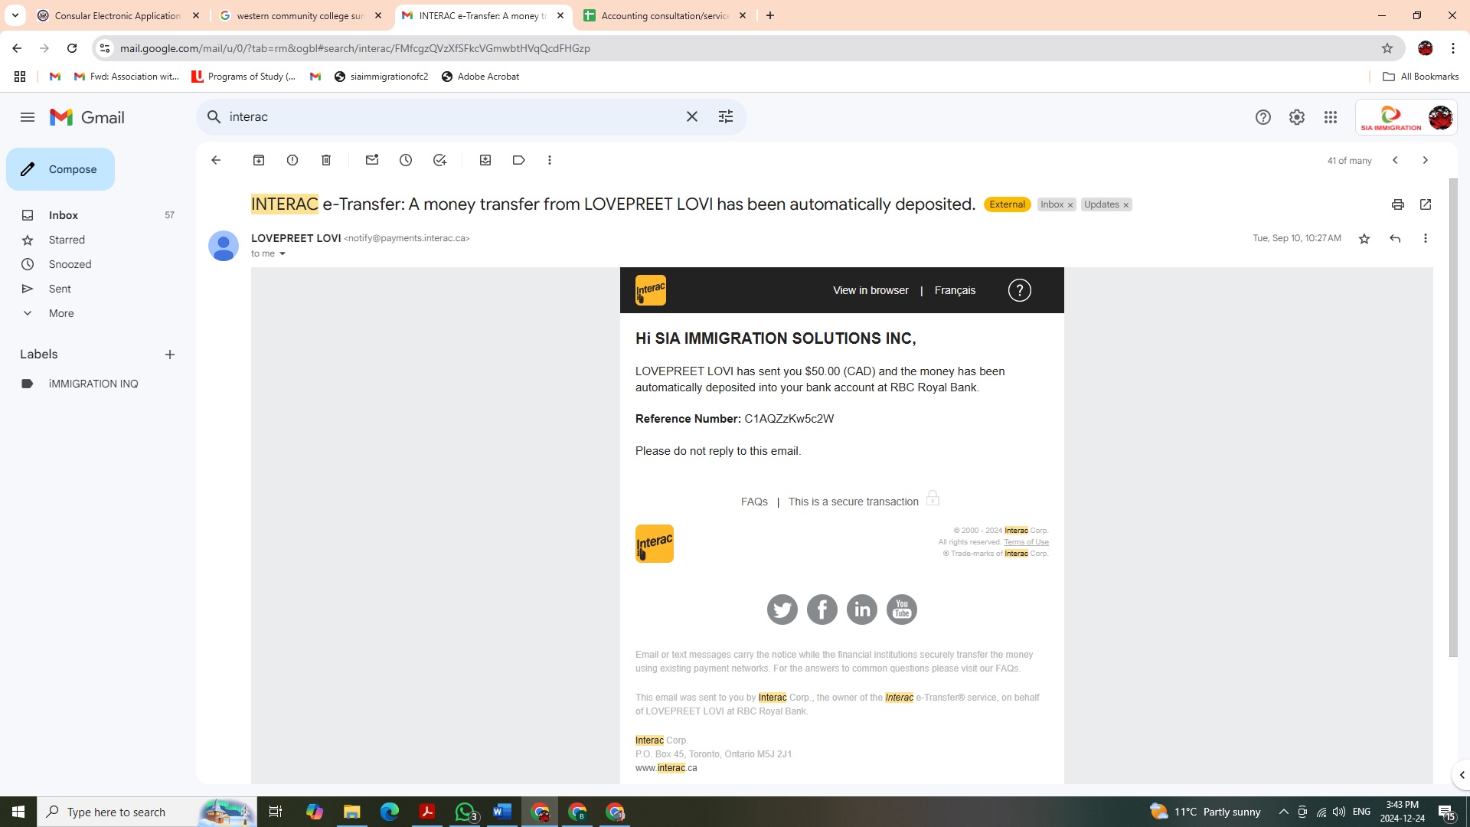
Task: Delete the email with trash icon
Action: tap(326, 160)
